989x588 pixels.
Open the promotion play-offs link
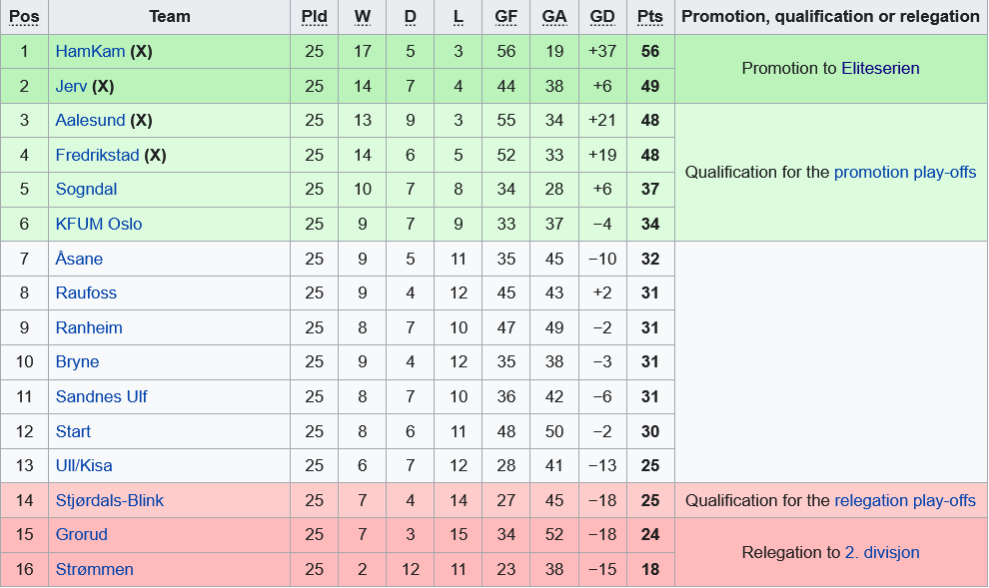905,172
